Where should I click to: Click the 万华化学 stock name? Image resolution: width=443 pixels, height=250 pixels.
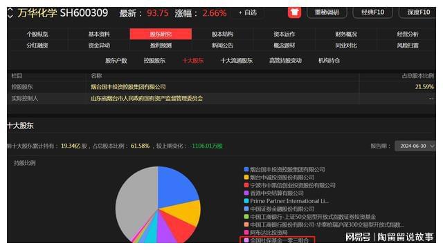click(37, 12)
